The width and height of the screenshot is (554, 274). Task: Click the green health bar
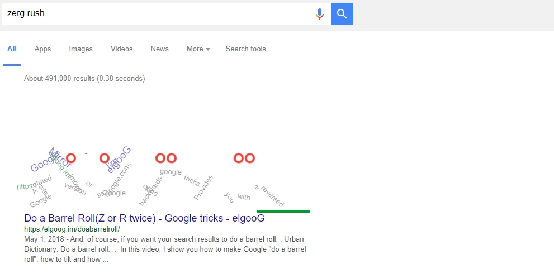pyautogui.click(x=283, y=211)
